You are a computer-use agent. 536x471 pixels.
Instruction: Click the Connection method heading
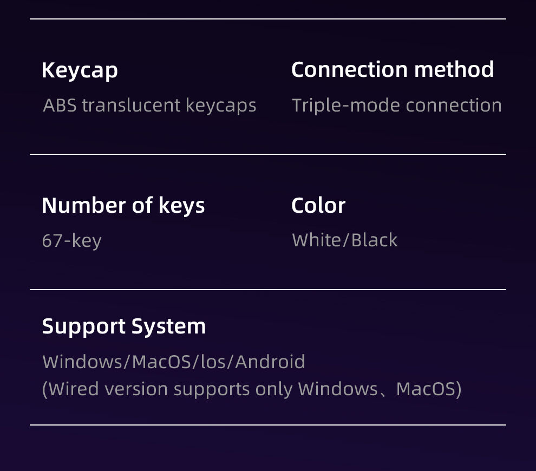[393, 69]
